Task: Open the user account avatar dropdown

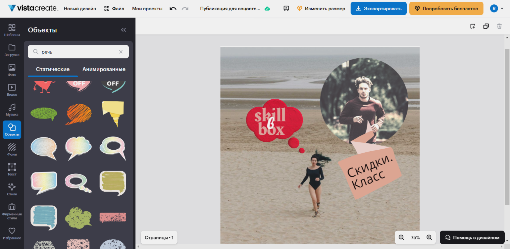Action: [497, 9]
